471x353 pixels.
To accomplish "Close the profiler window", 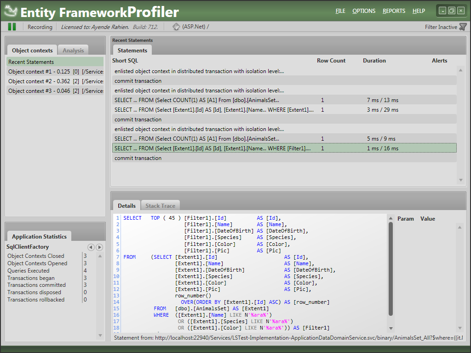I will [x=461, y=11].
